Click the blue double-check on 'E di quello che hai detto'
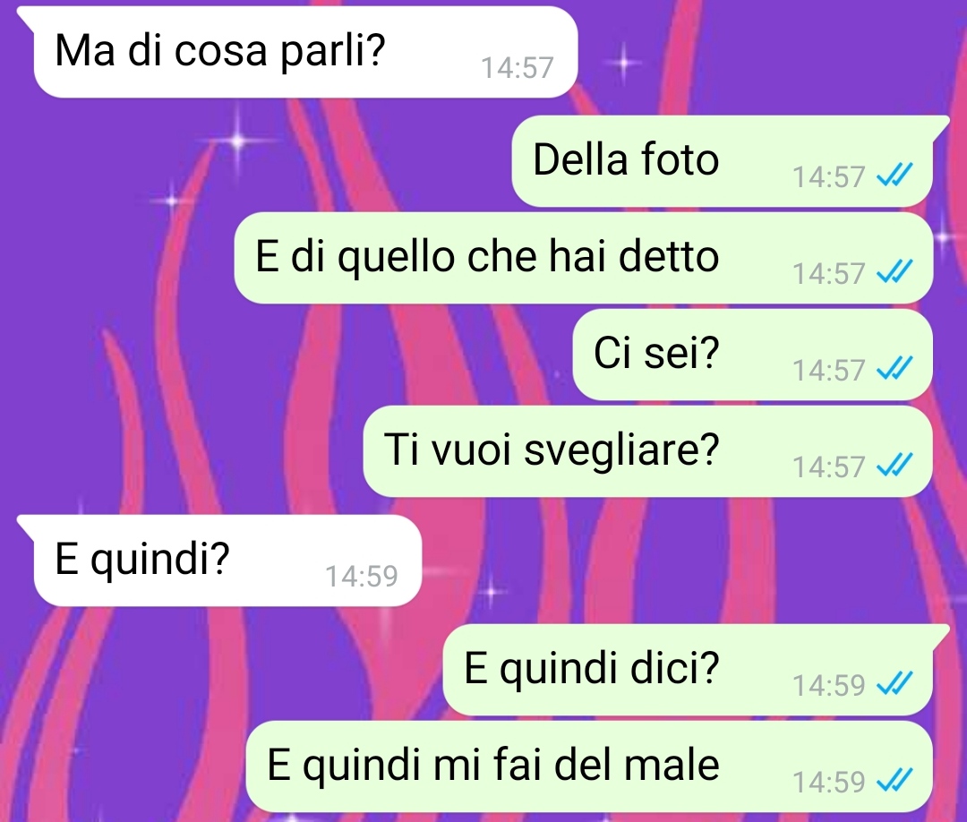This screenshot has height=822, width=967. pyautogui.click(x=894, y=272)
